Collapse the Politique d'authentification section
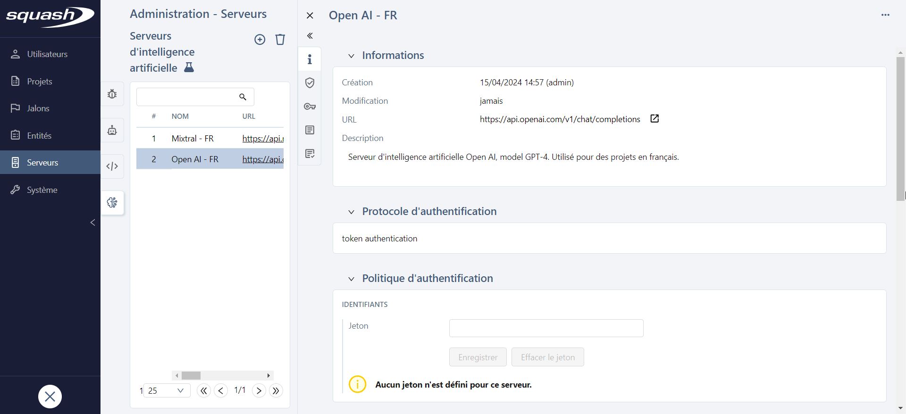Screen dimensions: 906x414 [351, 279]
